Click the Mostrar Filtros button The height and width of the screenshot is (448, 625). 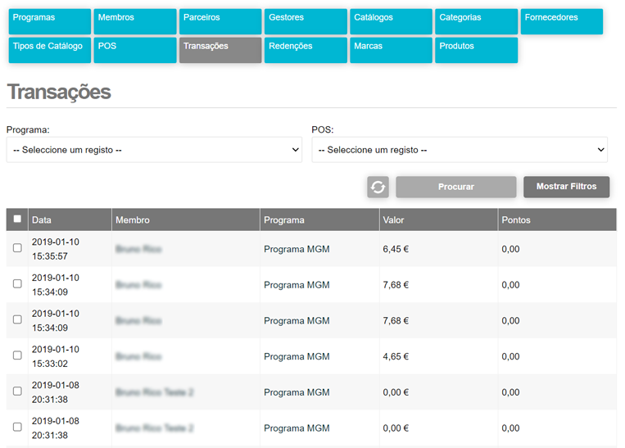pos(566,187)
